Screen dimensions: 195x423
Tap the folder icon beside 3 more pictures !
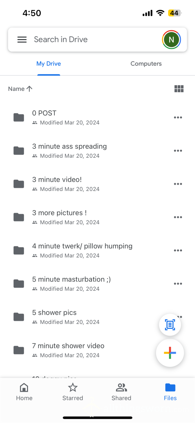19,217
